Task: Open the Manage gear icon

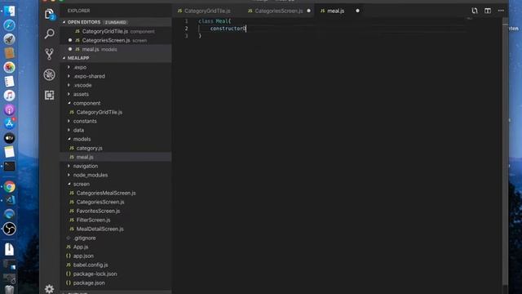Action: click(x=49, y=288)
